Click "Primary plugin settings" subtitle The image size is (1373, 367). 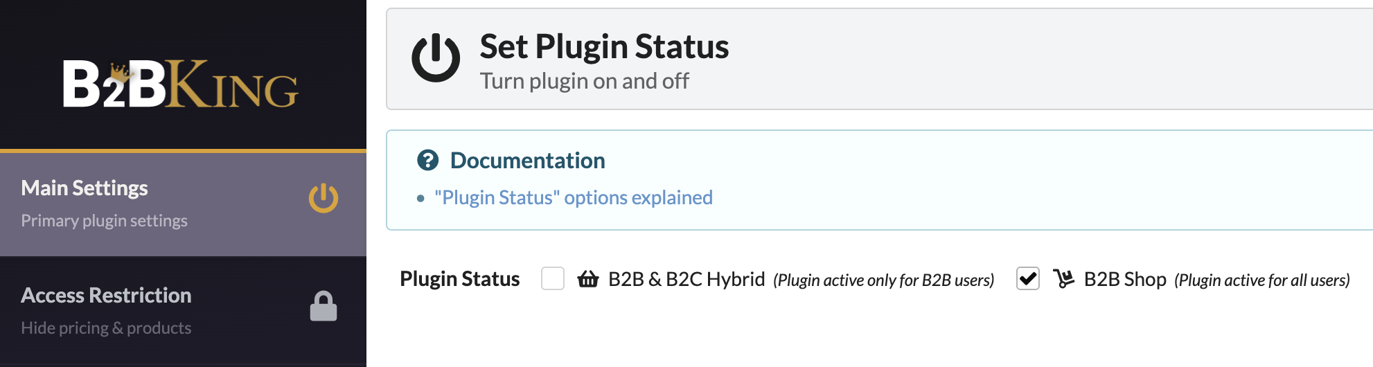point(104,221)
